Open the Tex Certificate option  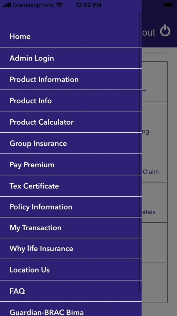34,186
